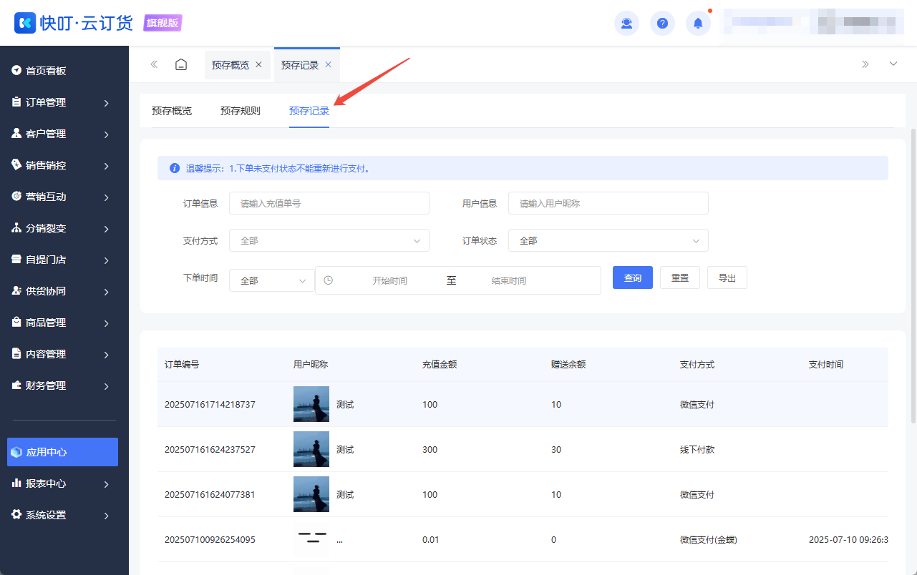Click the page vertical scrollbar
The image size is (917, 575).
(913, 275)
